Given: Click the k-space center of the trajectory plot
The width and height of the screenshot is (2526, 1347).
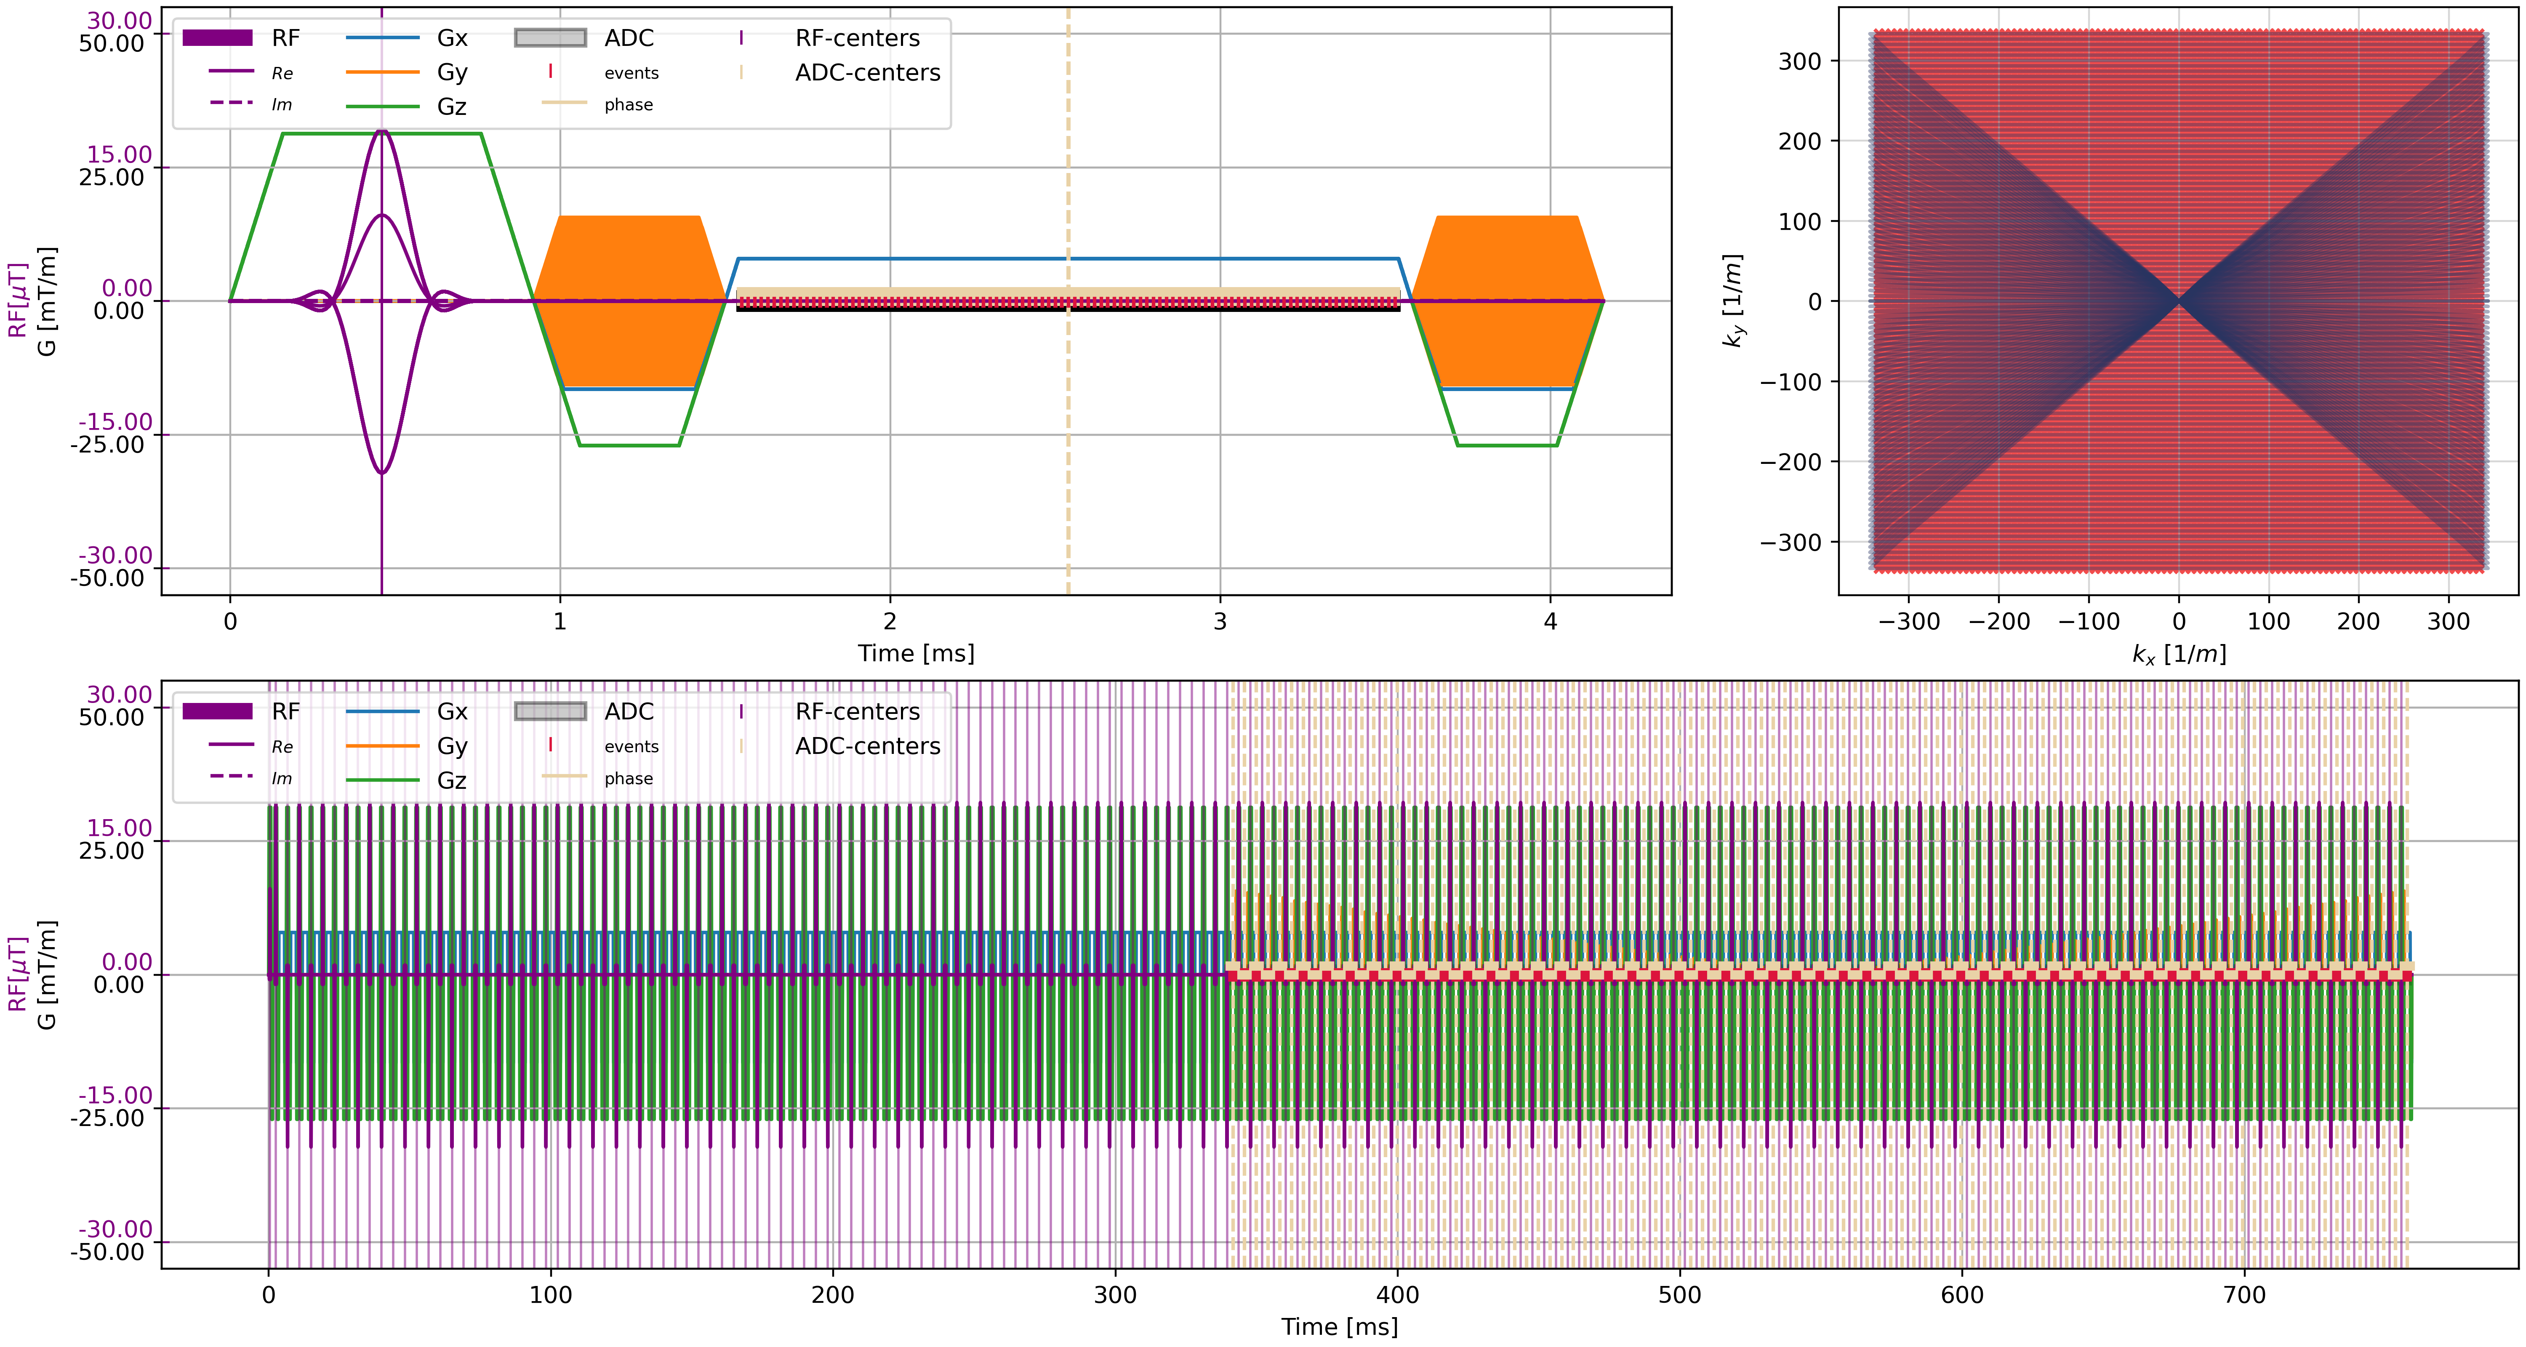Looking at the screenshot, I should pyautogui.click(x=2179, y=301).
